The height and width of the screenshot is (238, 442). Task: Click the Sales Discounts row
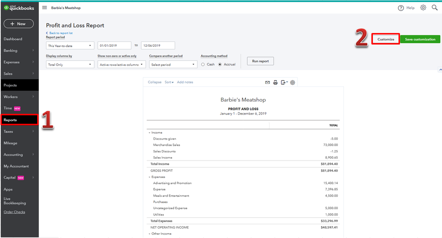(x=243, y=151)
